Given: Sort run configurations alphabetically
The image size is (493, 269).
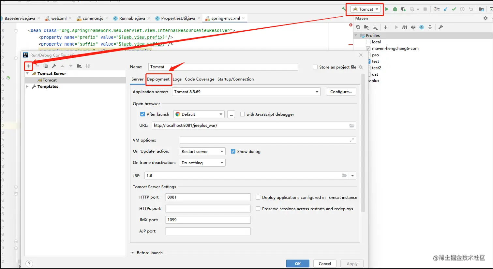Looking at the screenshot, I should click(x=88, y=66).
